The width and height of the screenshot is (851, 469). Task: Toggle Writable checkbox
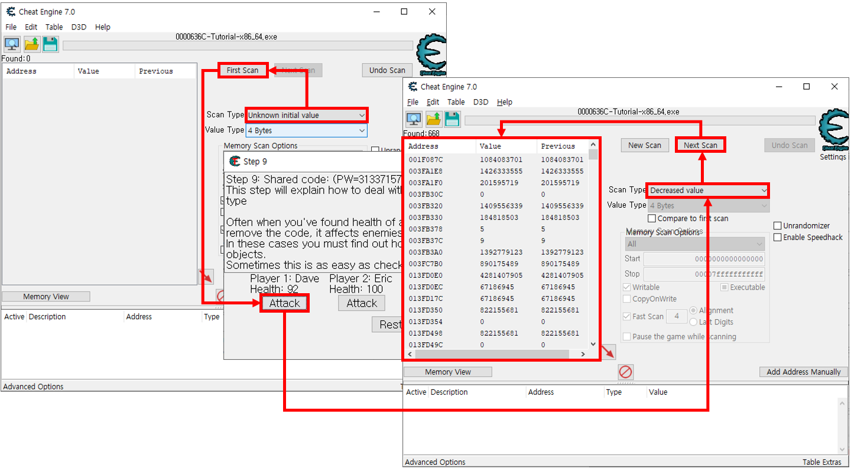pos(627,287)
